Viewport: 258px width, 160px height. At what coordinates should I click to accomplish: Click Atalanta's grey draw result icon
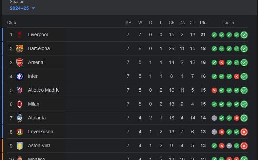click(214, 118)
